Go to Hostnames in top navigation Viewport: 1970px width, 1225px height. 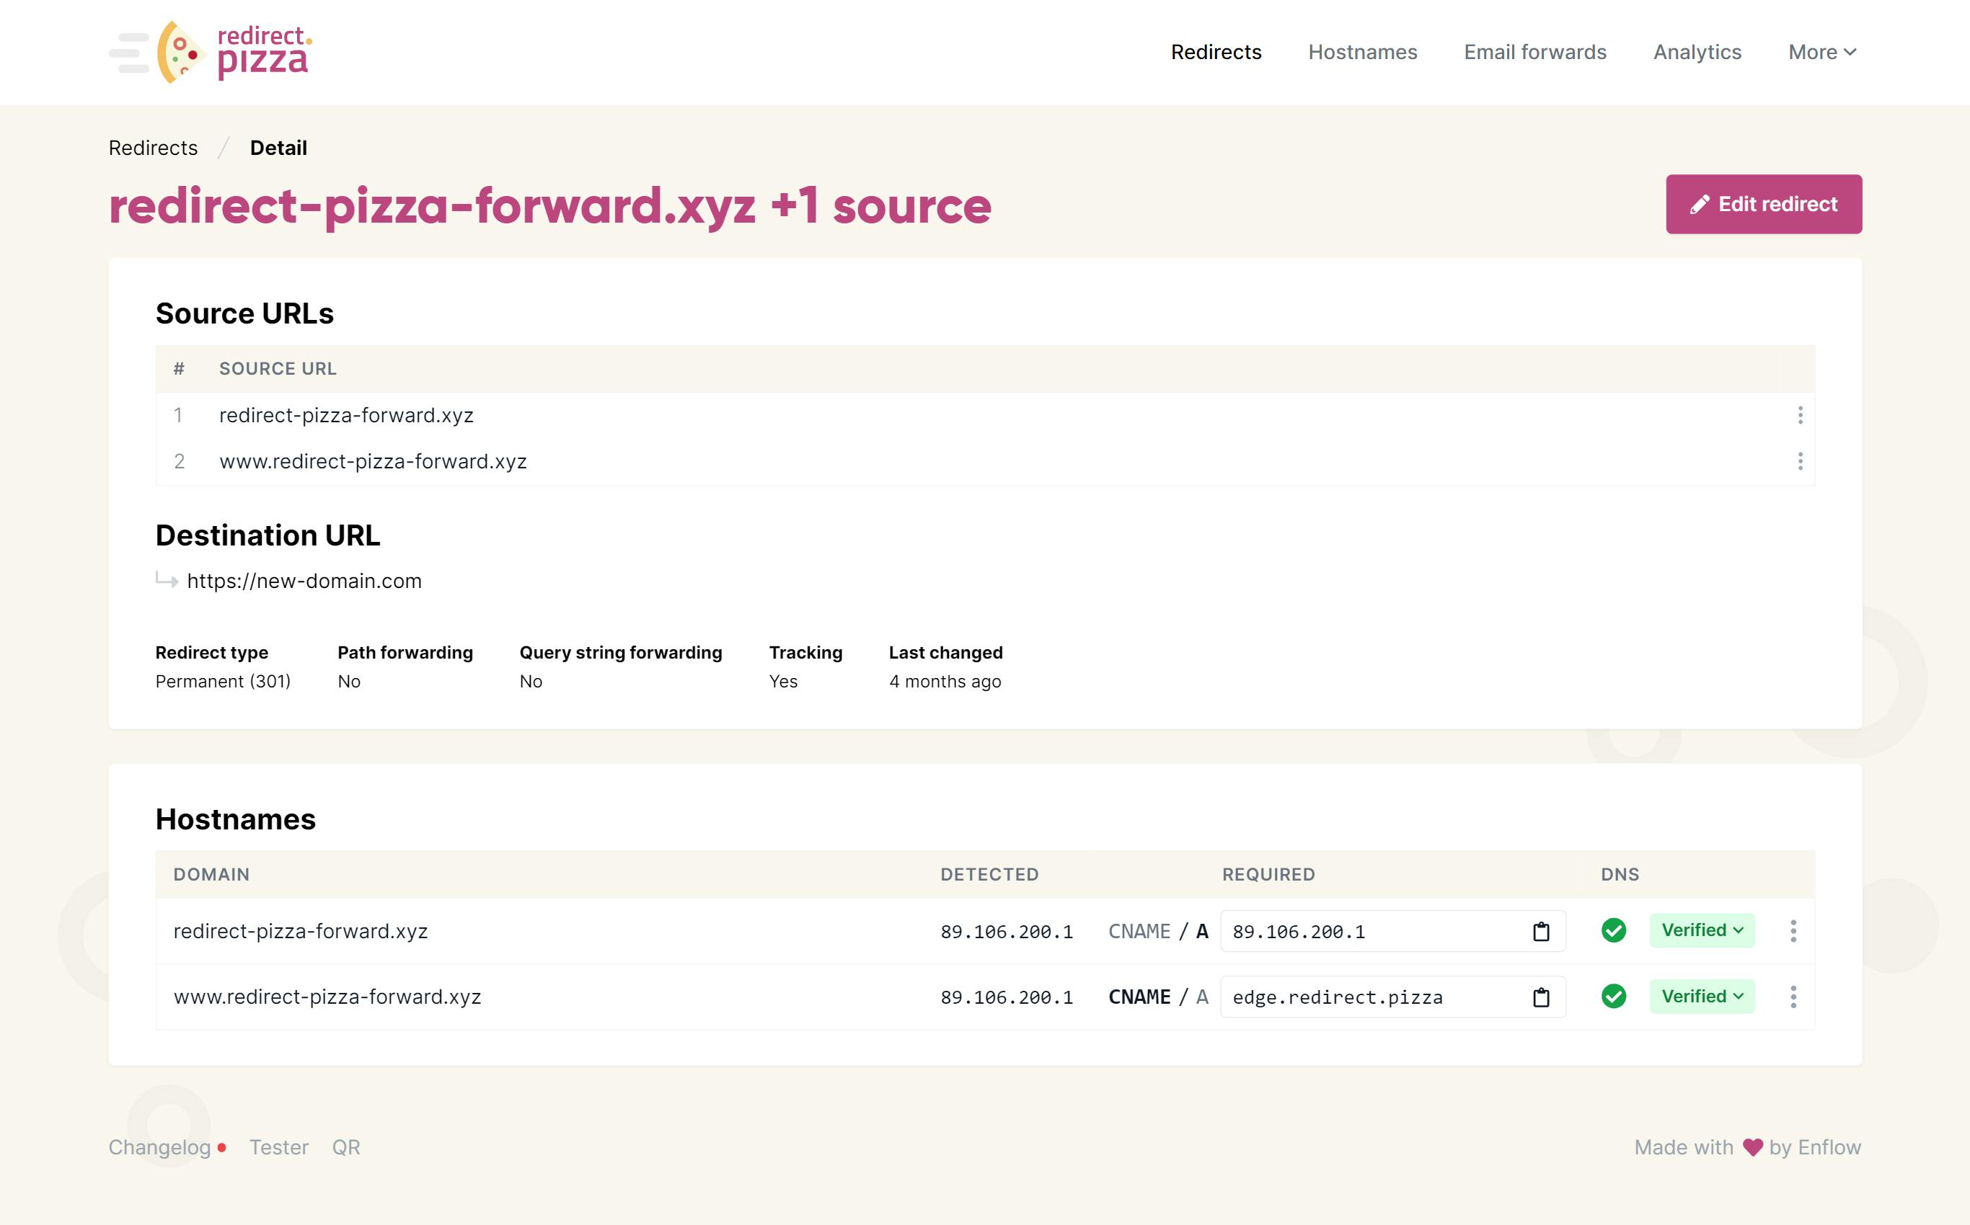point(1362,52)
